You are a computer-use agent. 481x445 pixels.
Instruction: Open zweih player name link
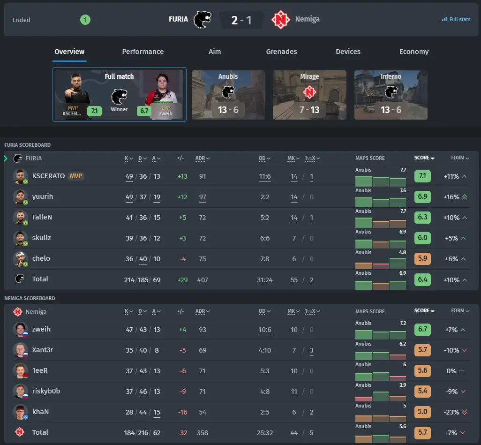point(41,329)
